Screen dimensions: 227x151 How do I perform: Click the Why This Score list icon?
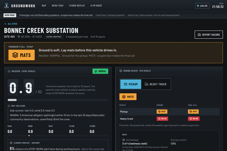pos(9,106)
